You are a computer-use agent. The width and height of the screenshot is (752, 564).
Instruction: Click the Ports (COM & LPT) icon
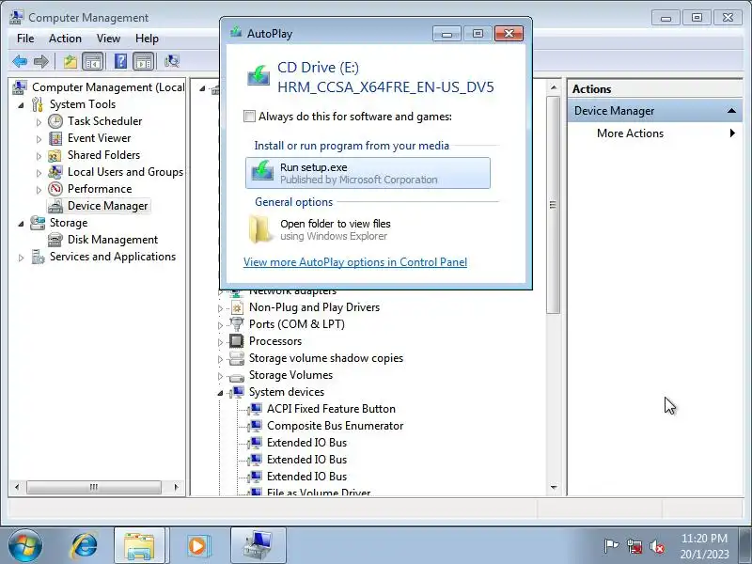click(x=237, y=324)
